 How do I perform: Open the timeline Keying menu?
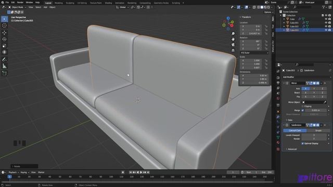click(x=24, y=172)
